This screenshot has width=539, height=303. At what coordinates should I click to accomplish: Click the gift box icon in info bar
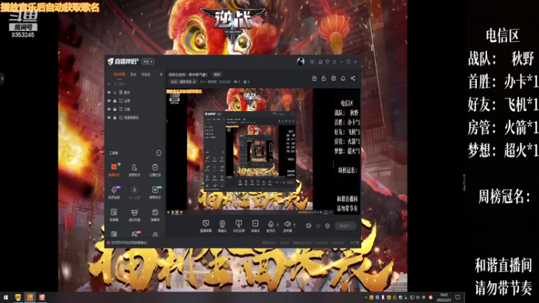pos(314,78)
